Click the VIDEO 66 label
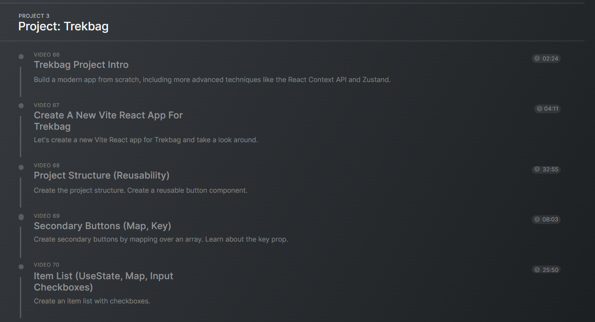Viewport: 595px width, 322px height. pos(47,55)
